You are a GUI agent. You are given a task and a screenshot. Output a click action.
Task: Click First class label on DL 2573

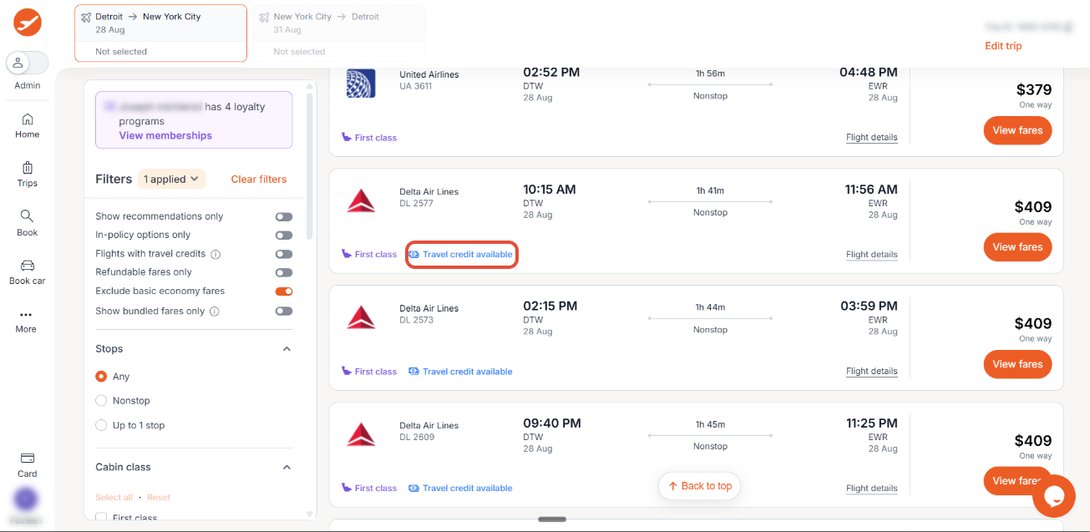point(376,372)
